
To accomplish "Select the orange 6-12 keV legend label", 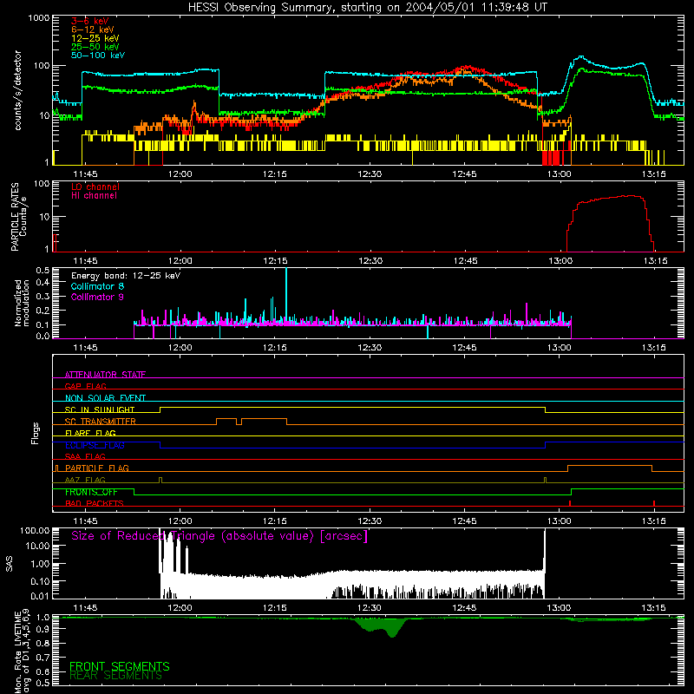I will 93,29.
